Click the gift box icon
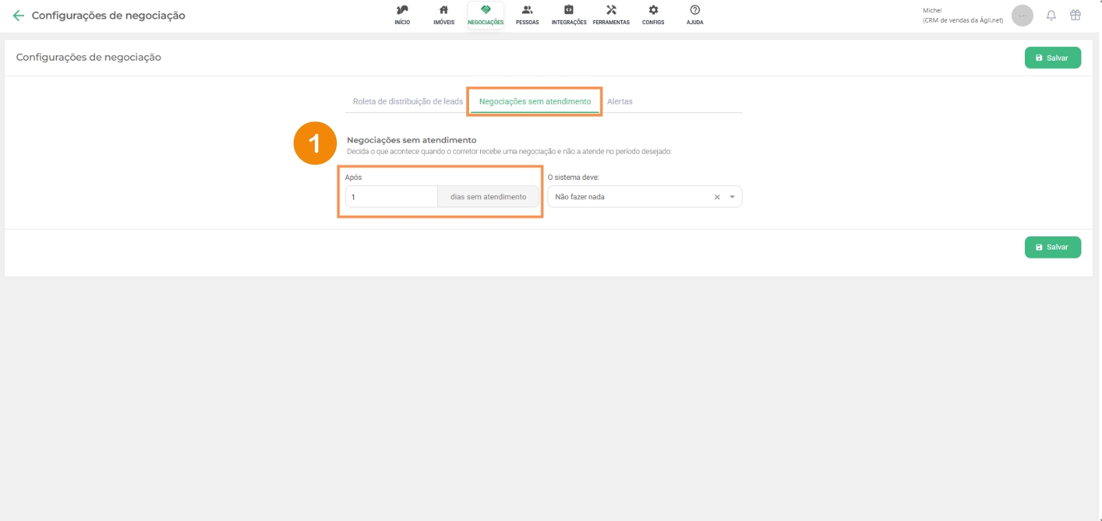This screenshot has width=1102, height=521. coord(1075,15)
